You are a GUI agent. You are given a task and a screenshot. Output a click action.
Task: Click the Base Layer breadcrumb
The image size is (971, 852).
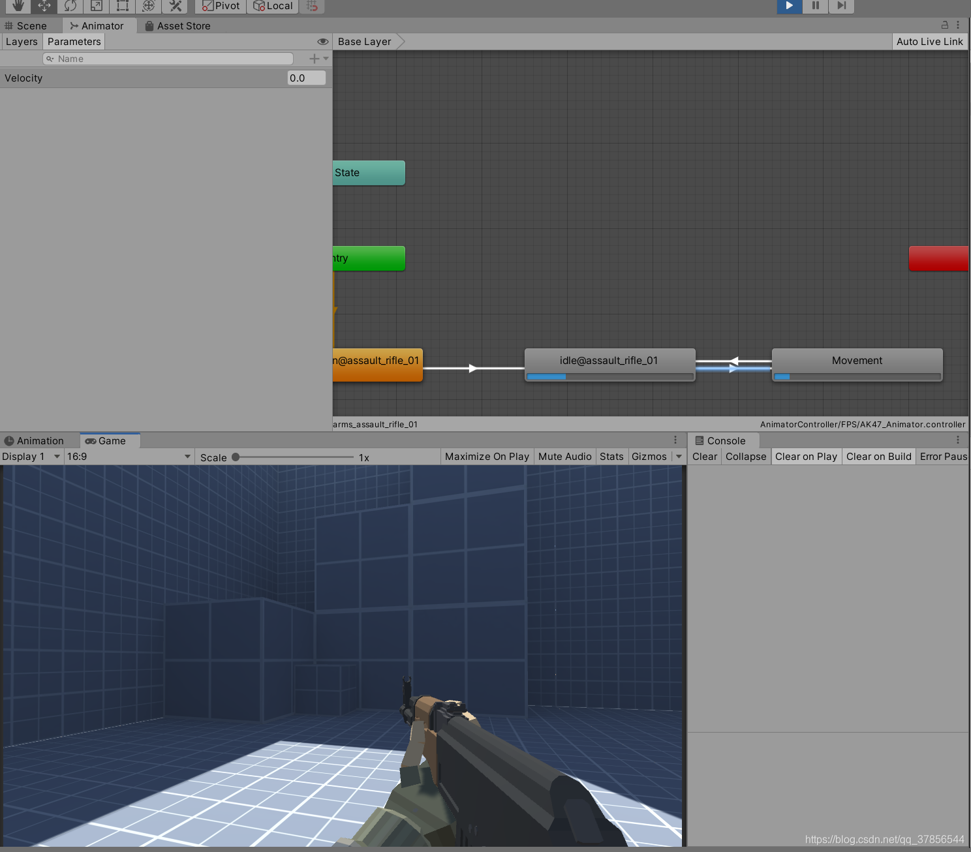tap(365, 42)
